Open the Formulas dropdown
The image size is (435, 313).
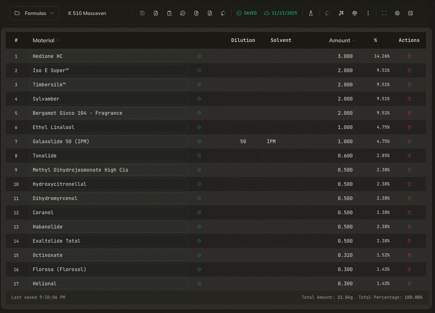click(35, 13)
